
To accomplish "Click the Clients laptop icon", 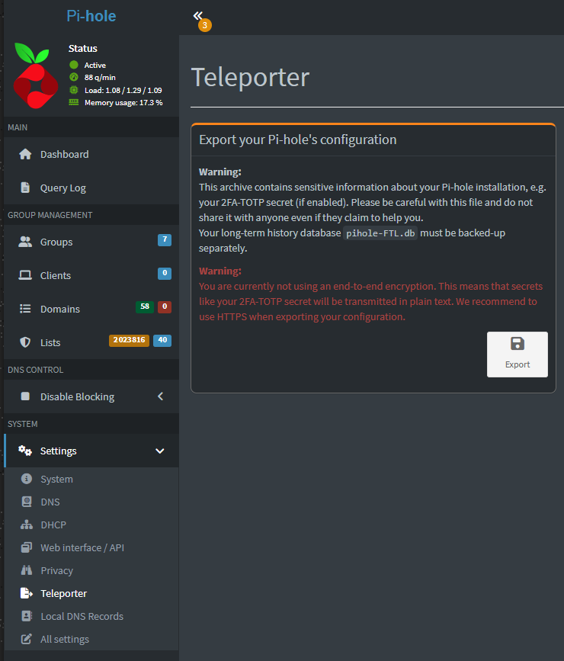I will click(x=25, y=275).
